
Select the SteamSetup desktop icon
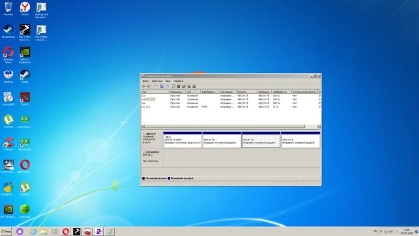(x=8, y=31)
